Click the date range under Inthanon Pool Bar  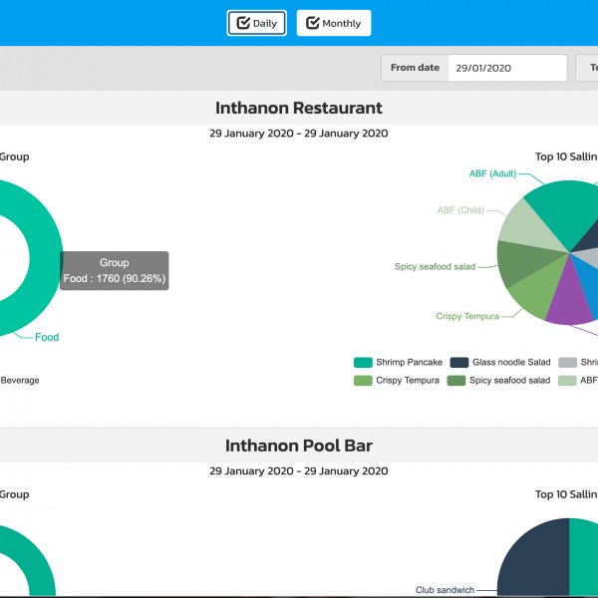pyautogui.click(x=299, y=471)
